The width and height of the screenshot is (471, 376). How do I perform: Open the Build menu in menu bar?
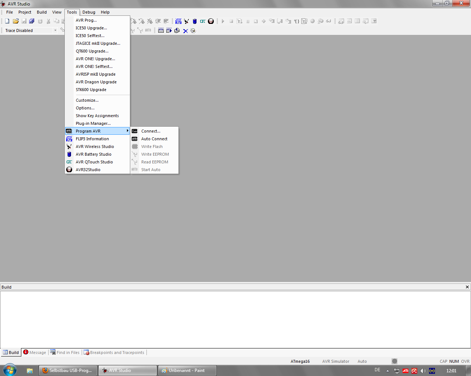[x=42, y=12]
